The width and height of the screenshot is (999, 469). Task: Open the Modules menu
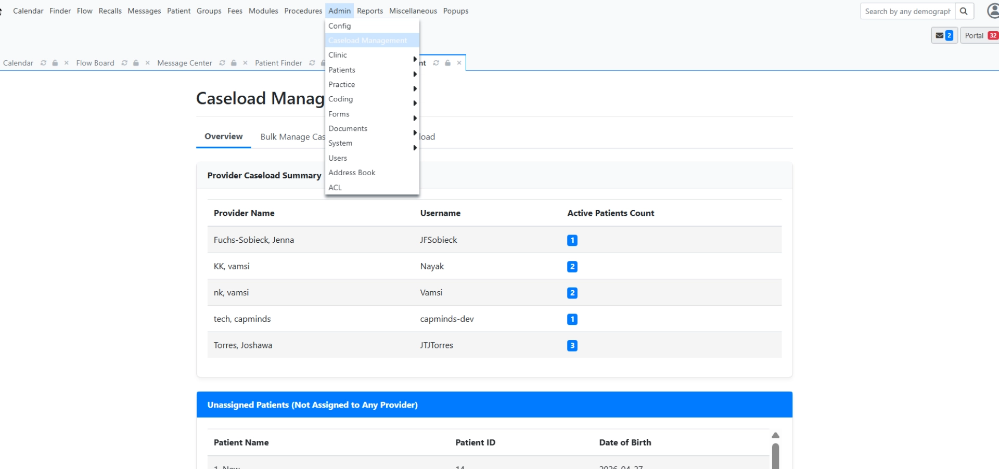[263, 11]
